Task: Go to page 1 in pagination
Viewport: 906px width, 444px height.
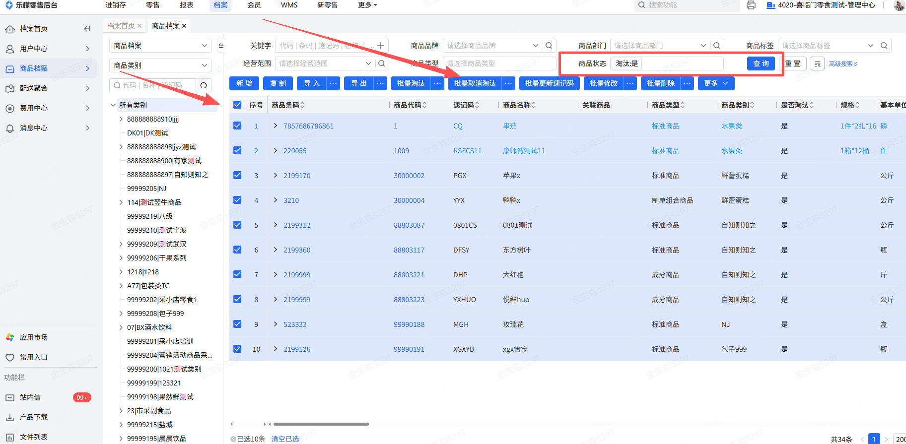Action: pos(874,439)
